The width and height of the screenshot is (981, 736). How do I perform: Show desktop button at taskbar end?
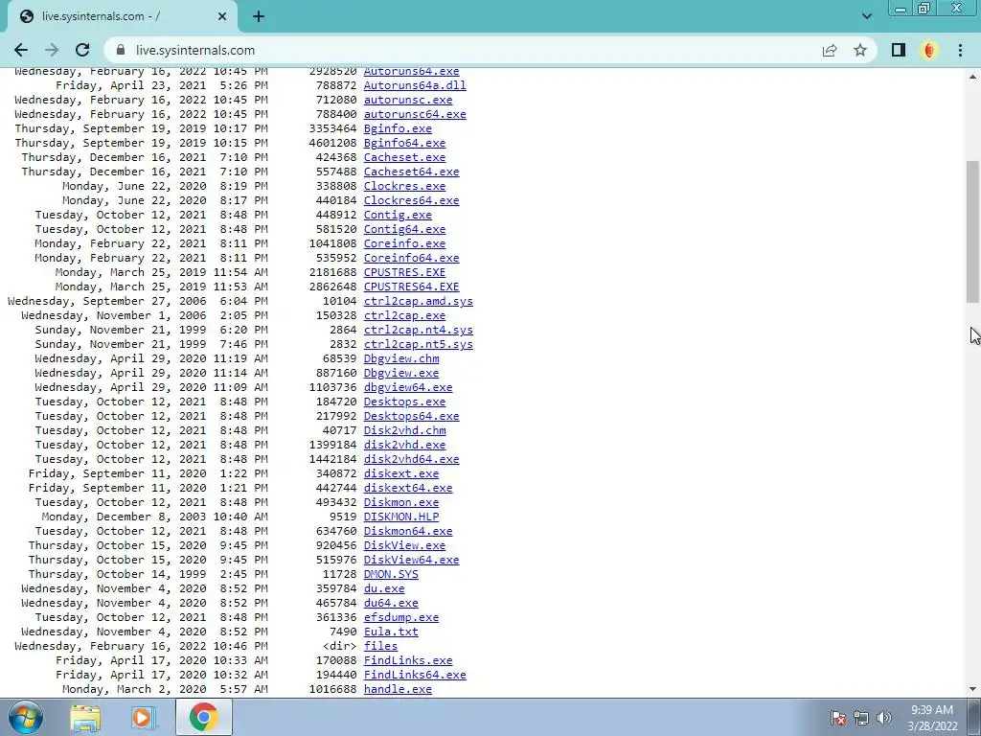[x=974, y=717]
